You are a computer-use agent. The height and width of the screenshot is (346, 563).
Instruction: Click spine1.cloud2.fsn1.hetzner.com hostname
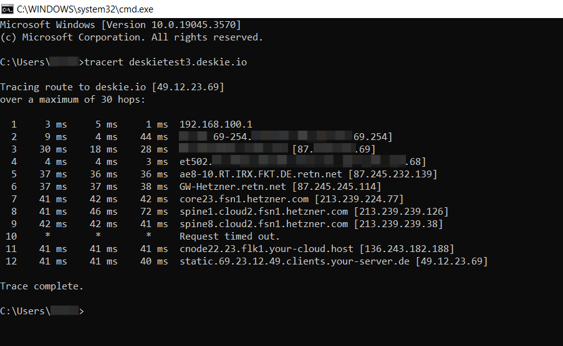[264, 212]
